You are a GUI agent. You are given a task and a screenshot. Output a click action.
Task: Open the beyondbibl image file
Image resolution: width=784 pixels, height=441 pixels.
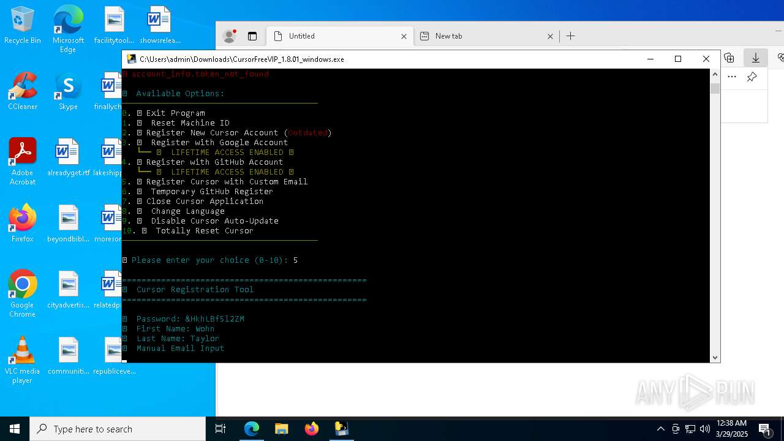(x=68, y=224)
